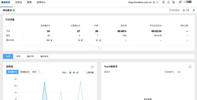This screenshot has width=197, height=100.
Task: Click the red up arrow beside 91
Action: click(x=100, y=40)
